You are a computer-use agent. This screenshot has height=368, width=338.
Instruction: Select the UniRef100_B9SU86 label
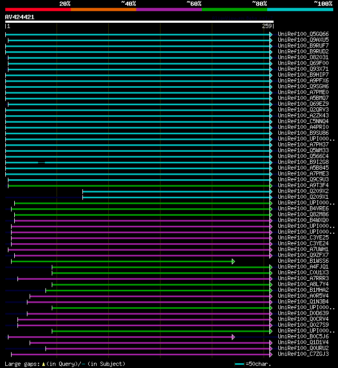point(303,133)
